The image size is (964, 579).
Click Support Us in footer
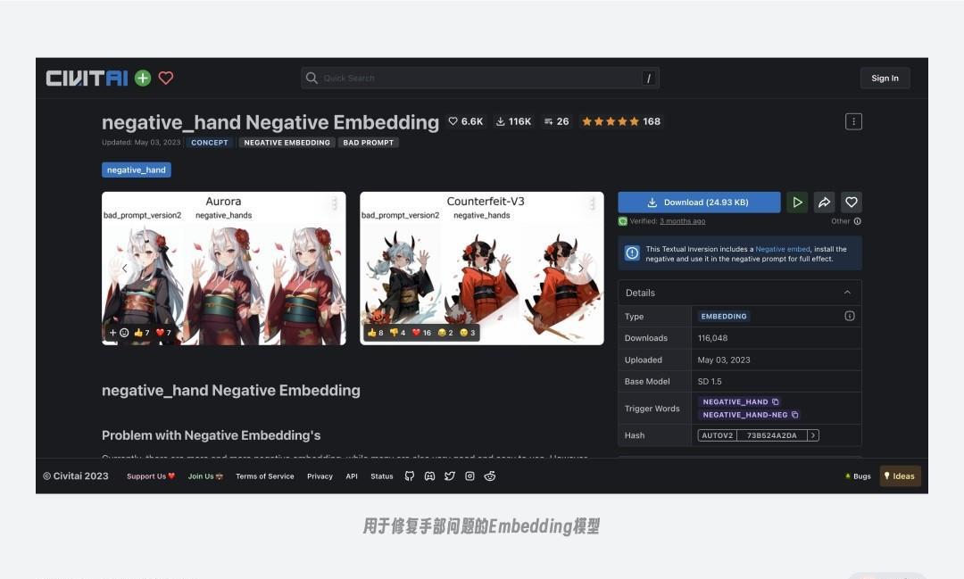coord(151,476)
